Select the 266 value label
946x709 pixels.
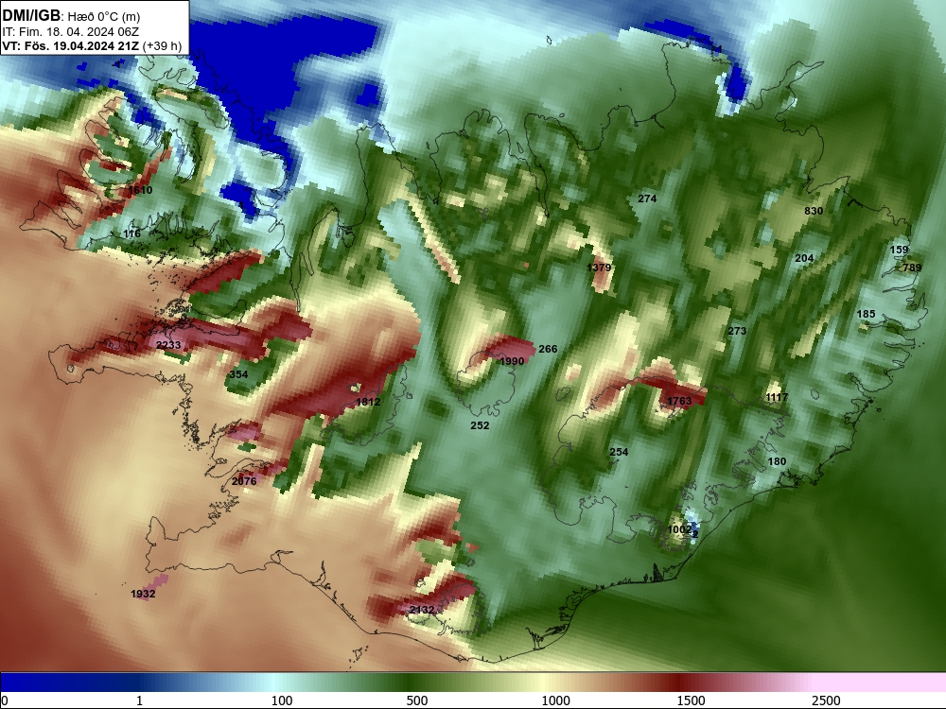click(x=548, y=349)
